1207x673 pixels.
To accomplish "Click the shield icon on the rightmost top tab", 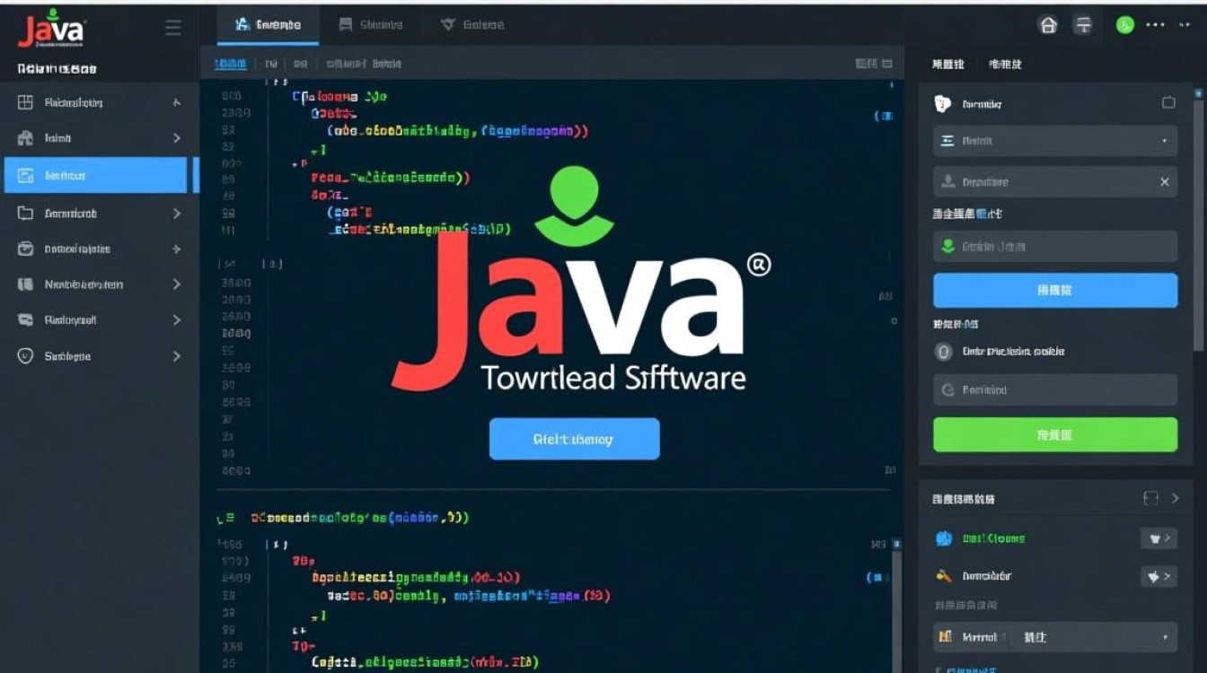I will point(449,24).
